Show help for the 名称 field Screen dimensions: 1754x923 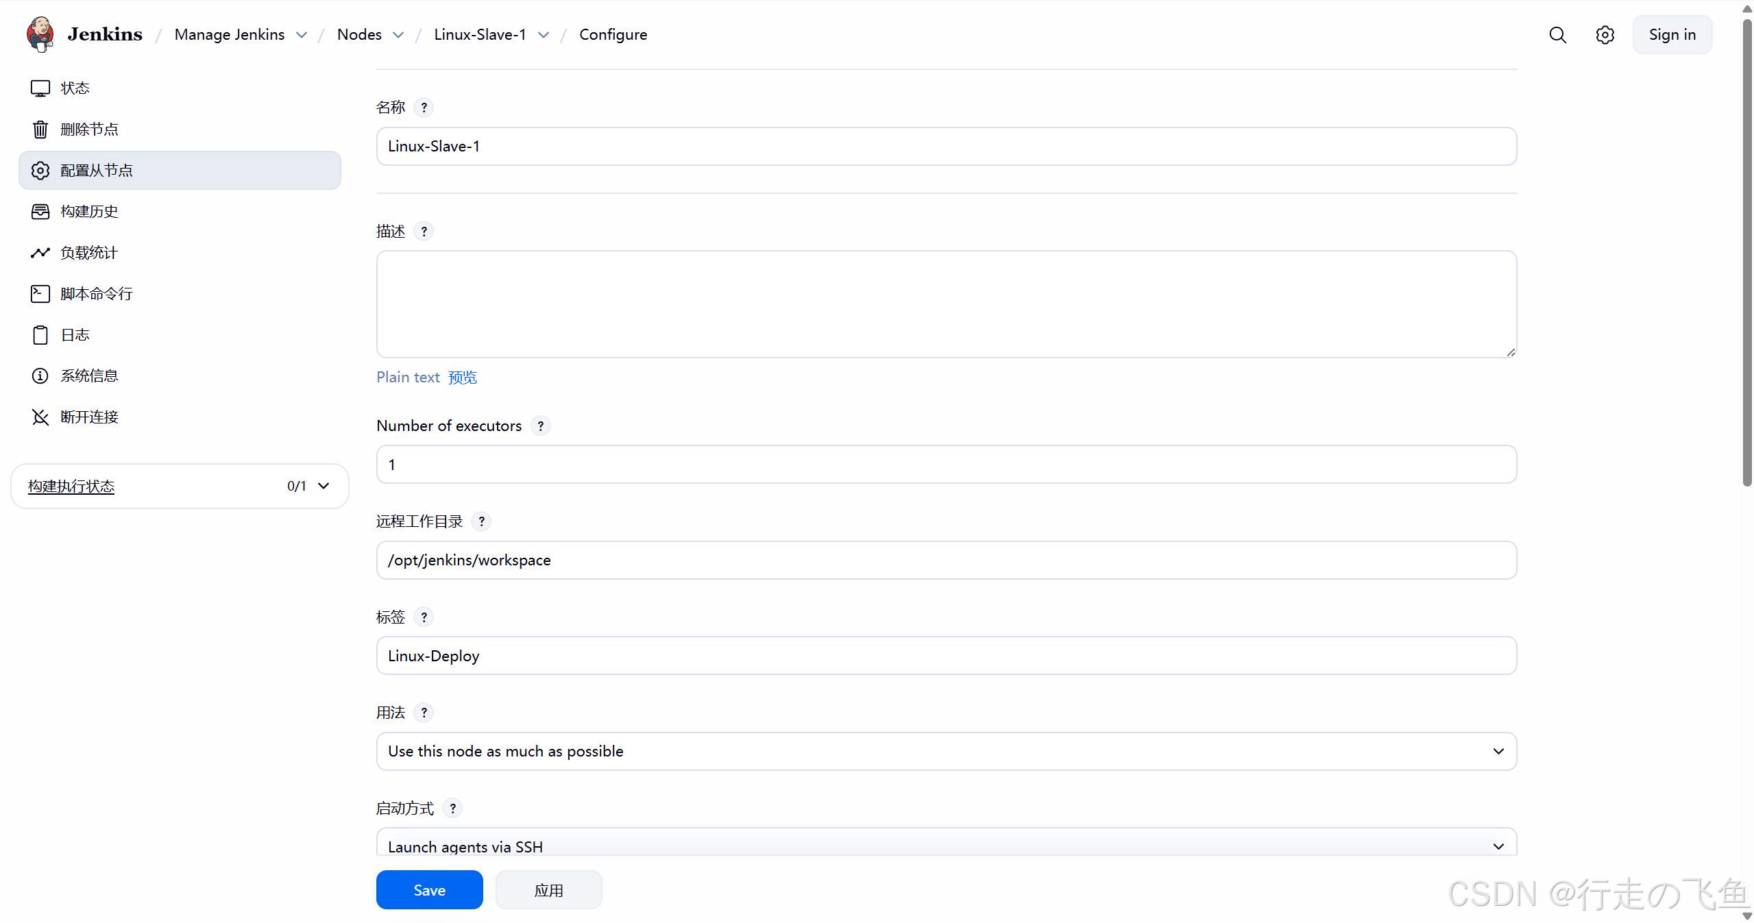[x=424, y=108]
